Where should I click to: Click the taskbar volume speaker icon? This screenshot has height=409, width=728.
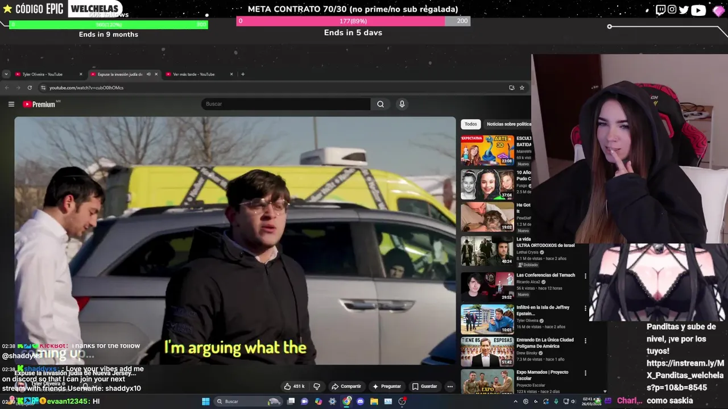[573, 402]
